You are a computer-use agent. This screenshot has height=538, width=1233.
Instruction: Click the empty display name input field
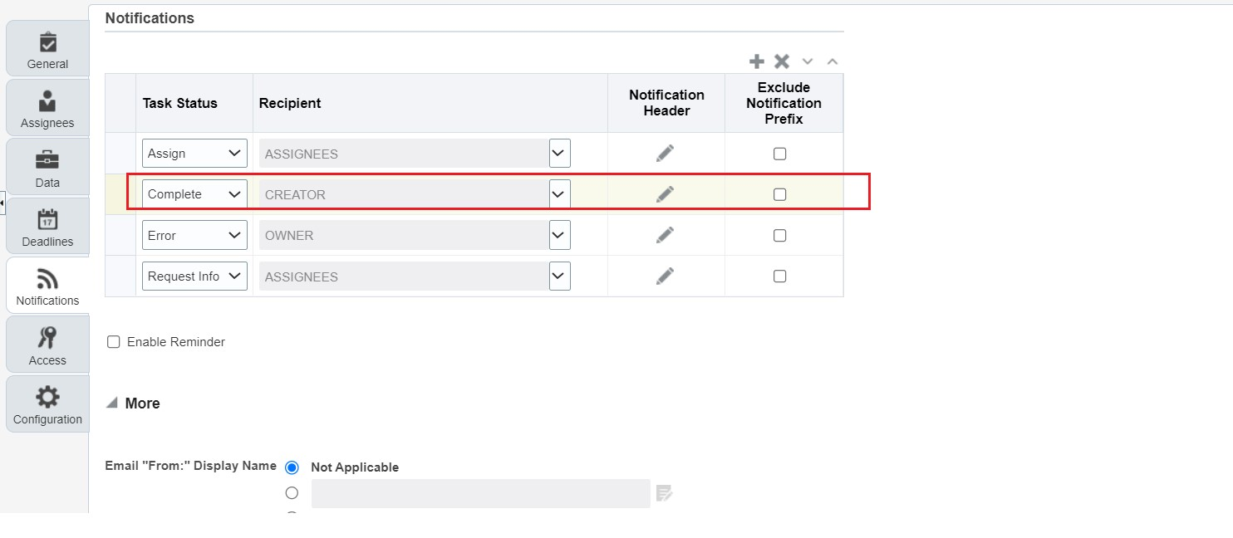point(480,492)
